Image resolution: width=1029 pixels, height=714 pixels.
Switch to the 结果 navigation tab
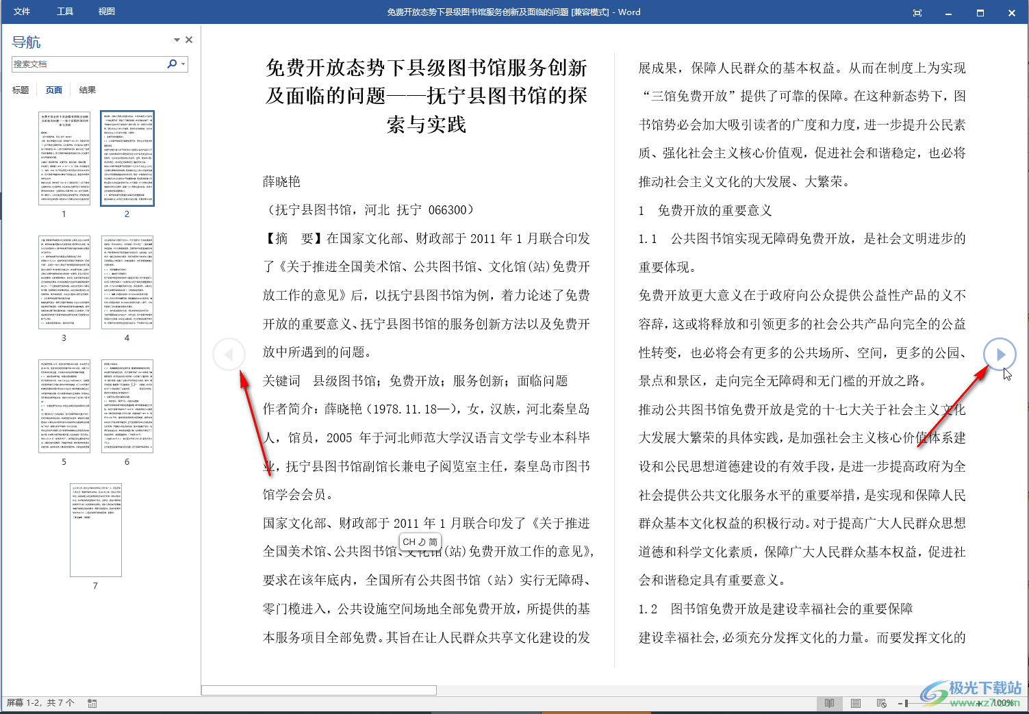(x=88, y=90)
